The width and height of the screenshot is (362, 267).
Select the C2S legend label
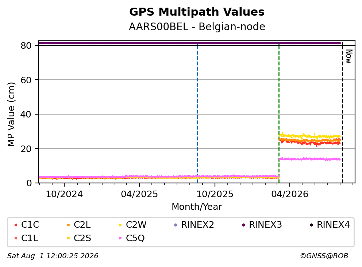82,238
